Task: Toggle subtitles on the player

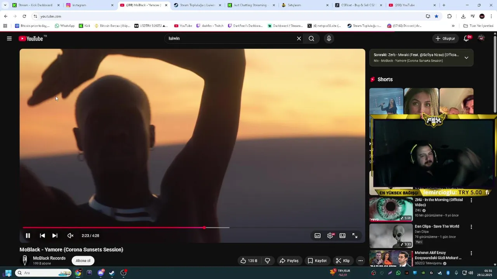Action: (318, 236)
